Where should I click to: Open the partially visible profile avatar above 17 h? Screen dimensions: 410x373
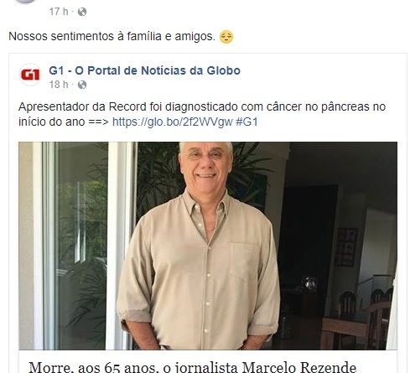click(x=26, y=2)
